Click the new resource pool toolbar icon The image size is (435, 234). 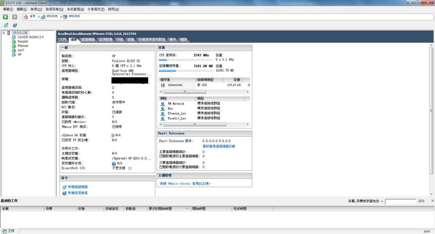click(x=14, y=25)
